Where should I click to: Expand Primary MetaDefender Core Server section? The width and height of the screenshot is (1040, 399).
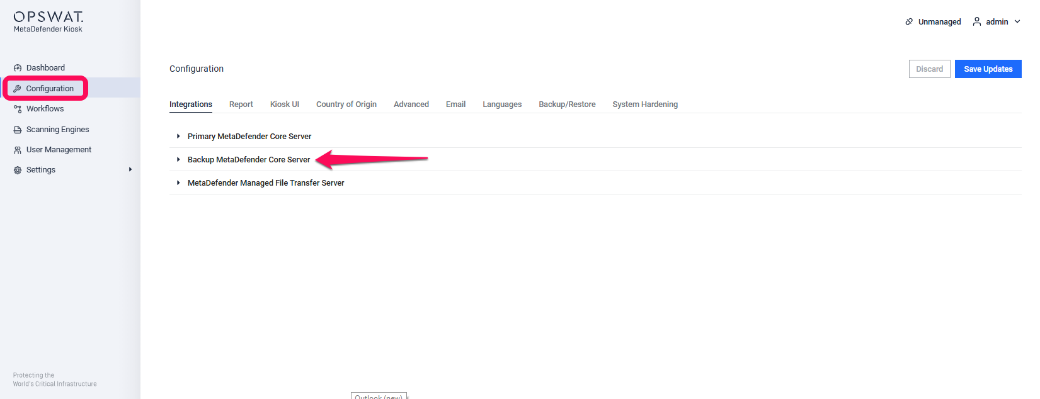[178, 136]
